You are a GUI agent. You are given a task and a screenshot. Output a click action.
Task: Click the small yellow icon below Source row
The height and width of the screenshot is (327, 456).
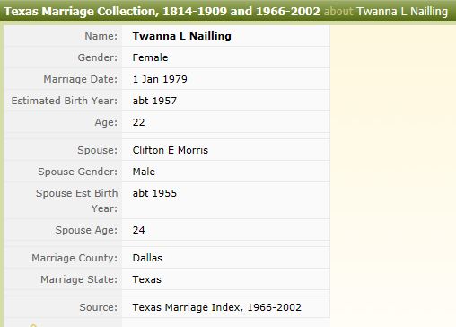33,325
